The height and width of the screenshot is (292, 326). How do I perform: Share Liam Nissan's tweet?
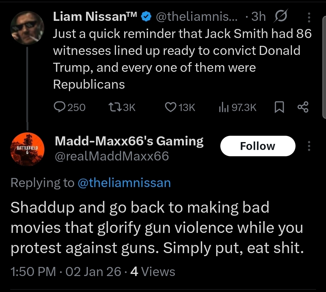303,107
